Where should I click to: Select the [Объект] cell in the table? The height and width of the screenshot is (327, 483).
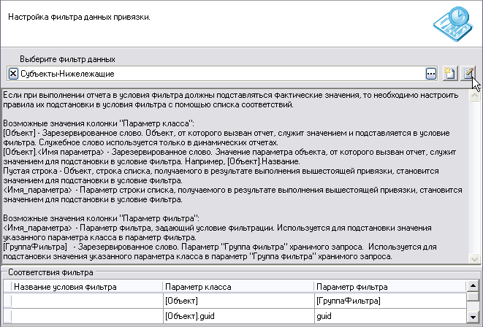(x=238, y=301)
